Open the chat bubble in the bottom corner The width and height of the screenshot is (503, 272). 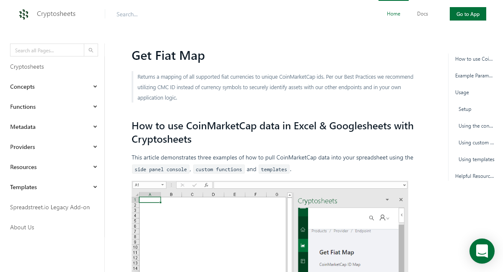pyautogui.click(x=482, y=251)
